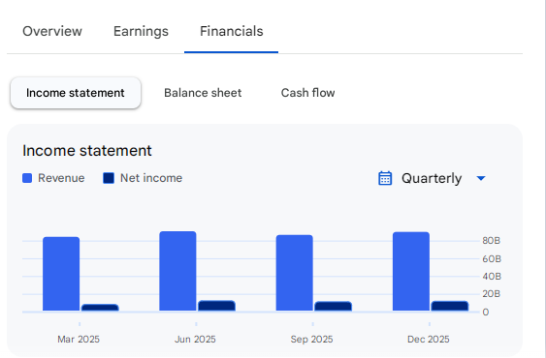Click the 20B axis value
Screen dimensions: 546x358
(x=492, y=294)
